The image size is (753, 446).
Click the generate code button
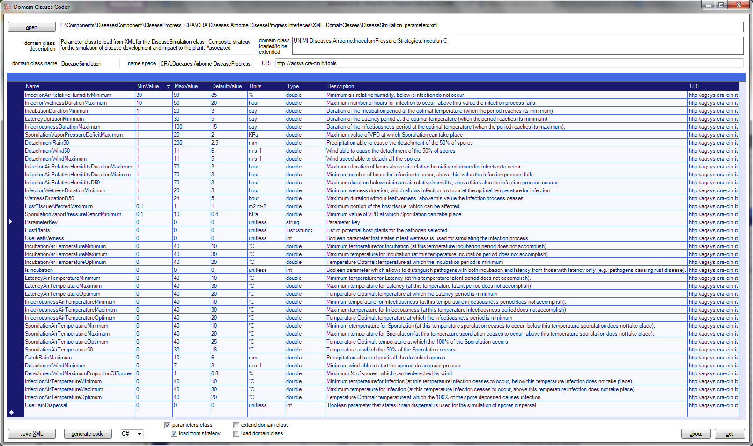tap(88, 434)
